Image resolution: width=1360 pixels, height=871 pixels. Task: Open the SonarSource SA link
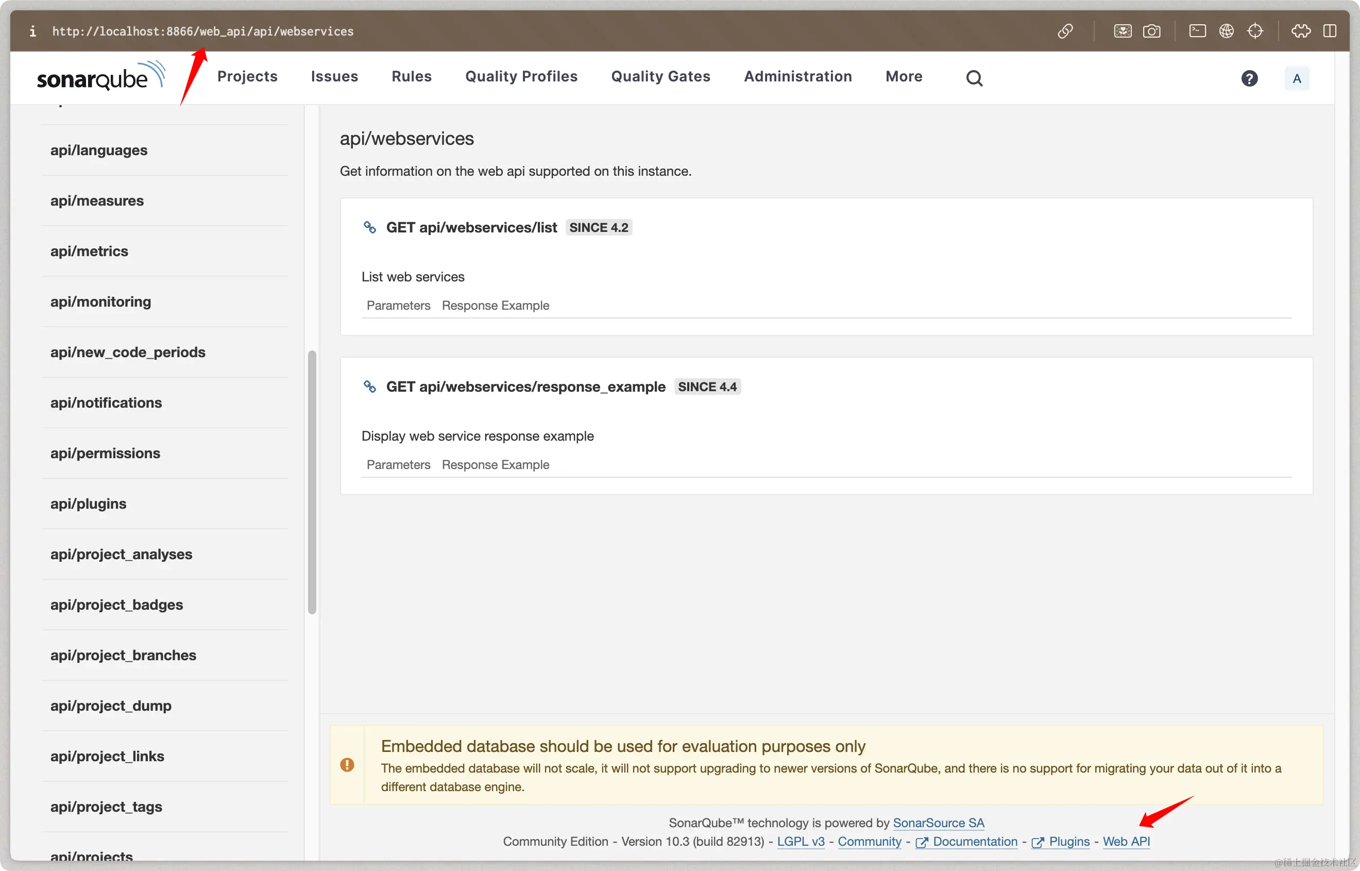click(938, 823)
